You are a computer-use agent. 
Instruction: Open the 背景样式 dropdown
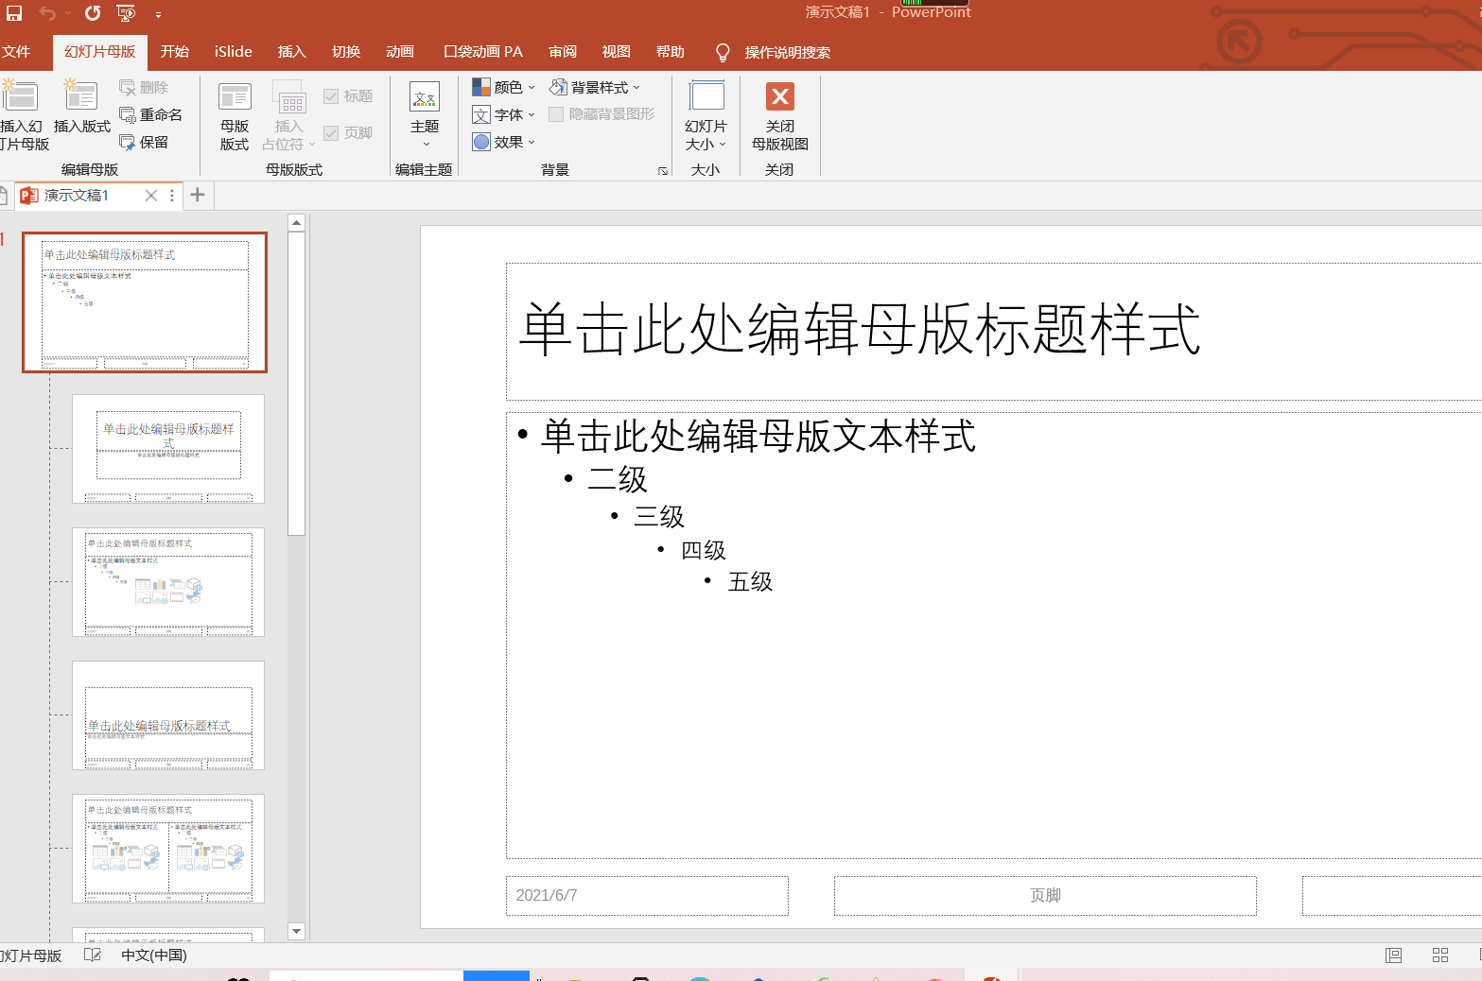(595, 87)
